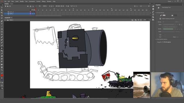
Task: Collapse the Fill and Stroke section
Action: (x=156, y=13)
